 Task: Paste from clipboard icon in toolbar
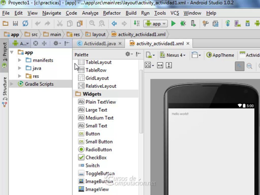click(80, 24)
